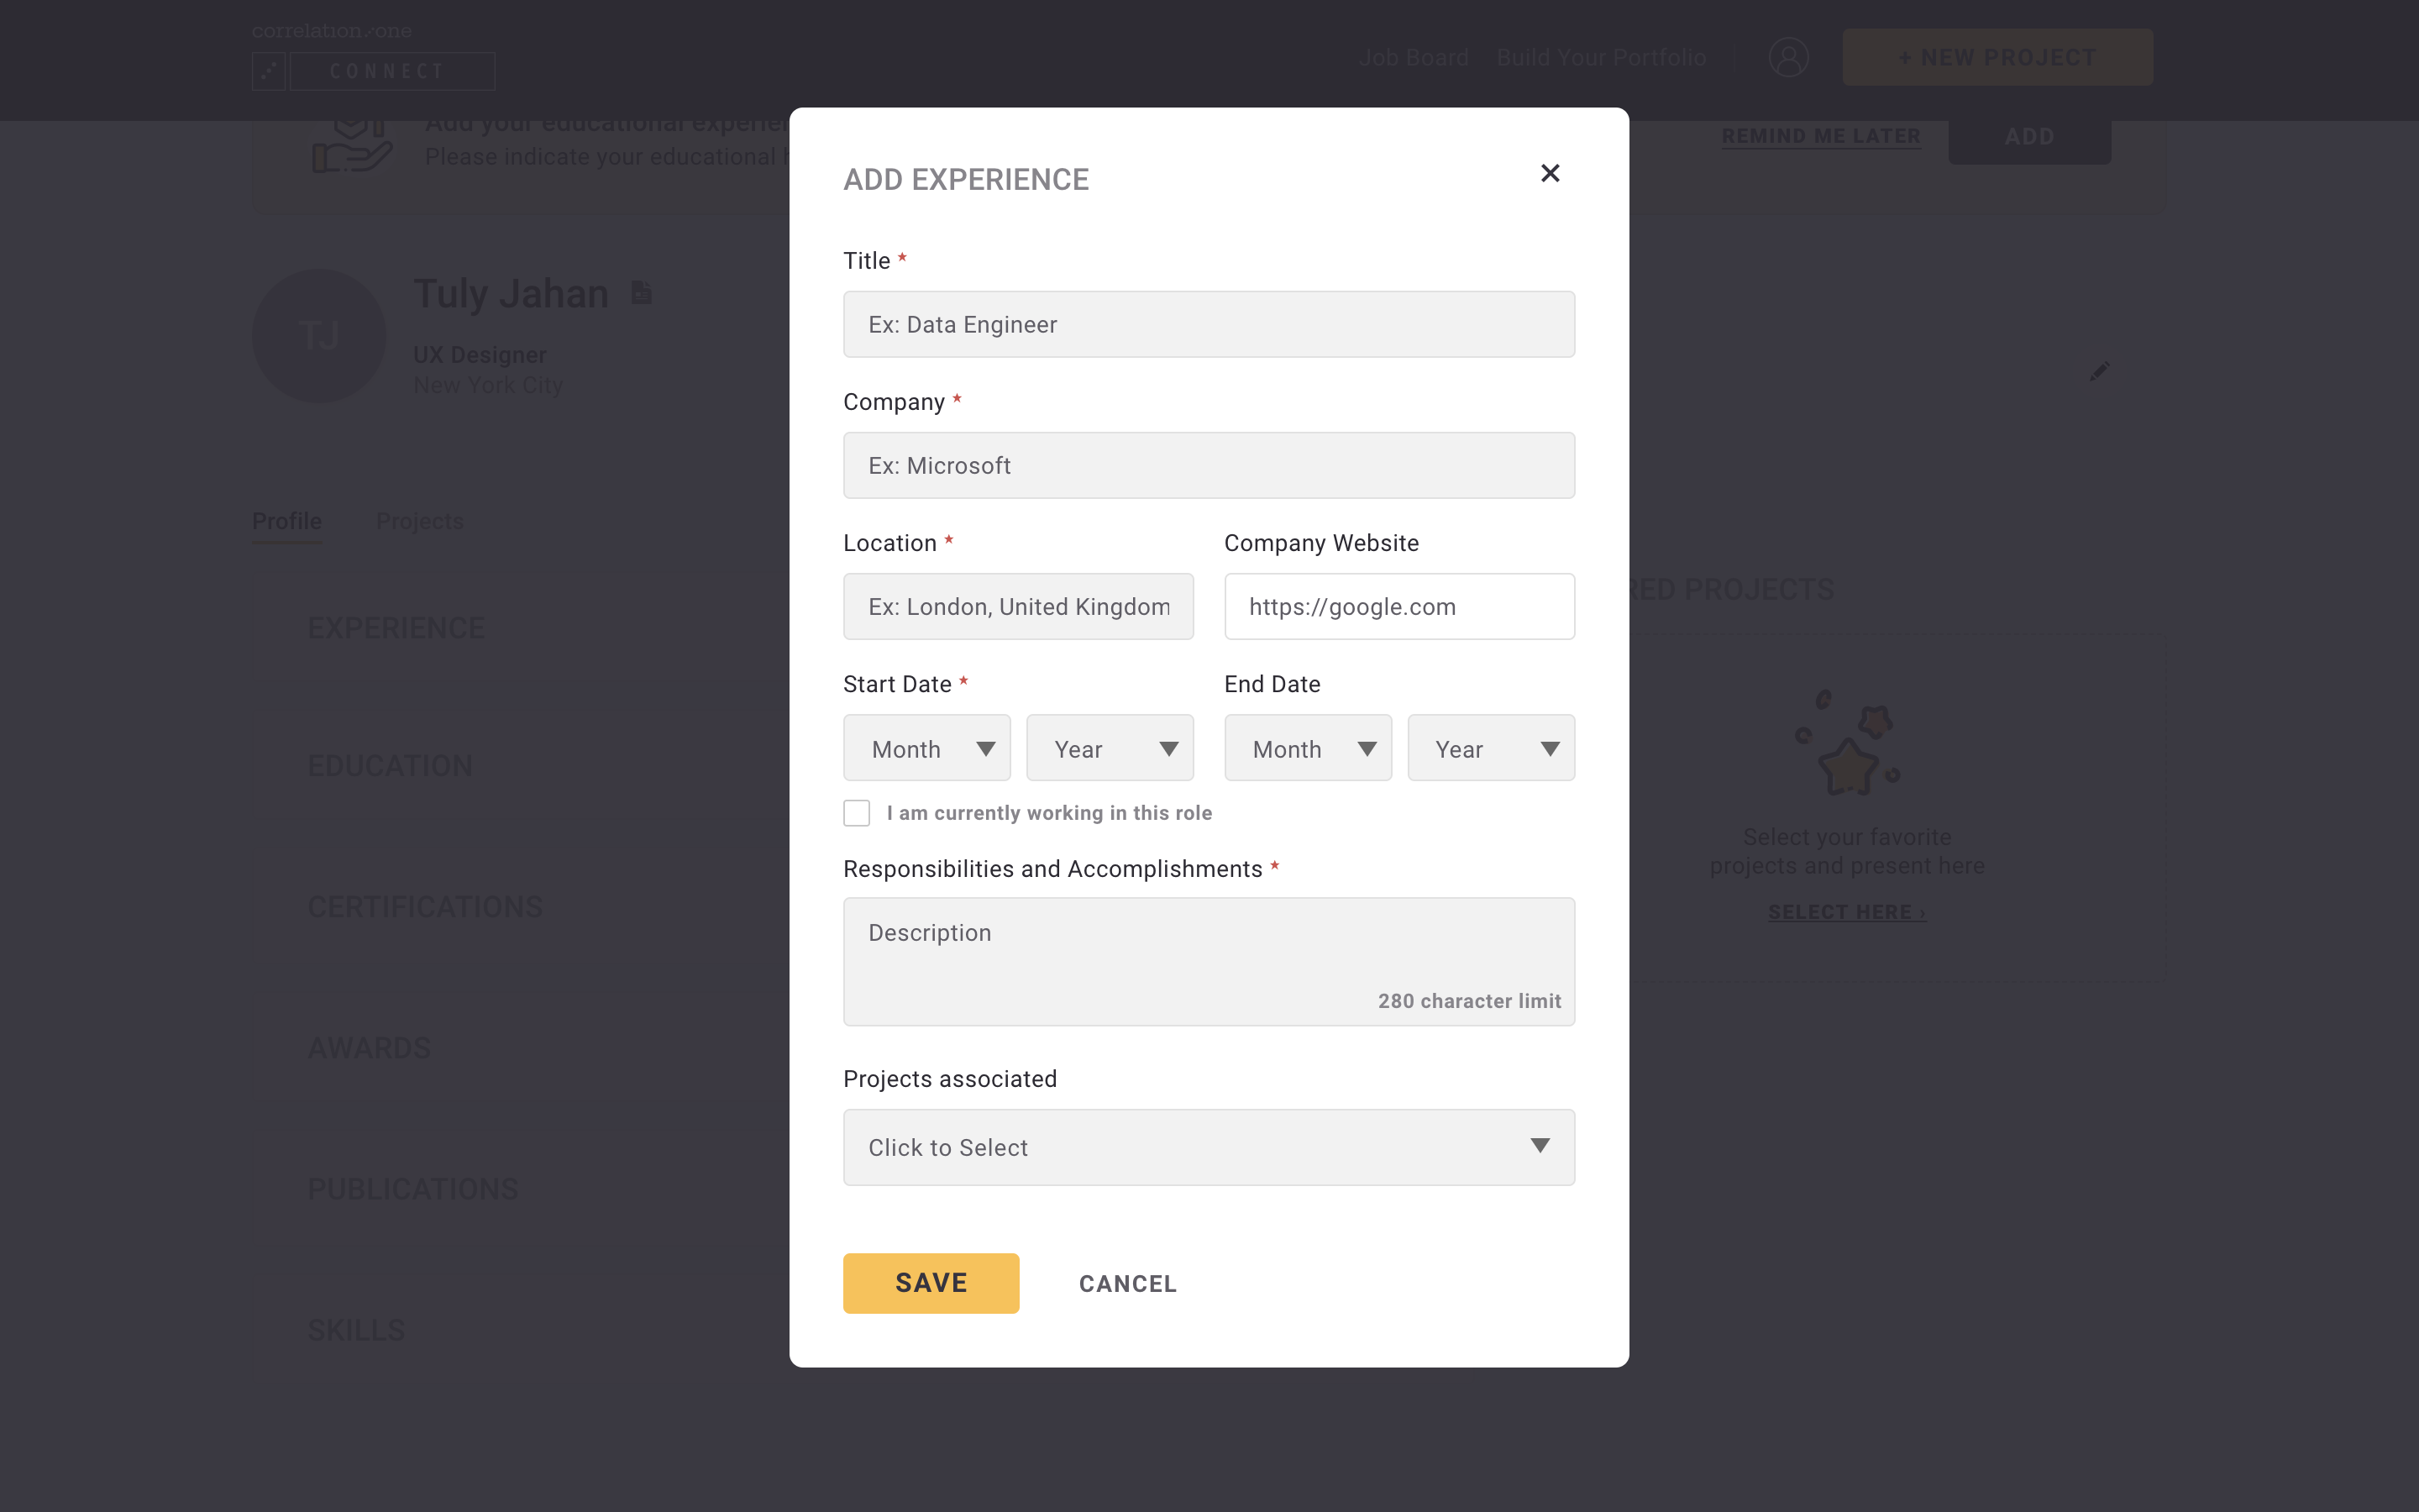Focus the Company Website field

[x=1398, y=607]
